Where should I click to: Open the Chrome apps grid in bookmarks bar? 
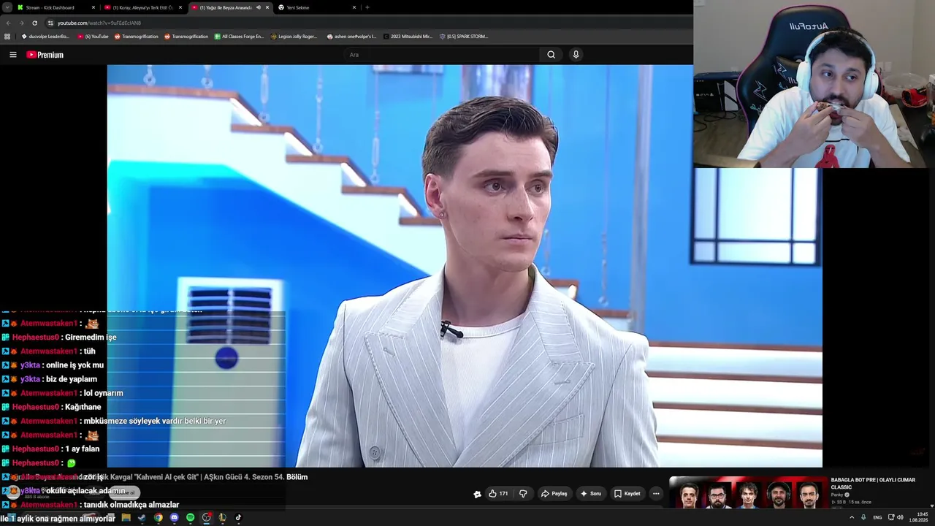pyautogui.click(x=7, y=37)
